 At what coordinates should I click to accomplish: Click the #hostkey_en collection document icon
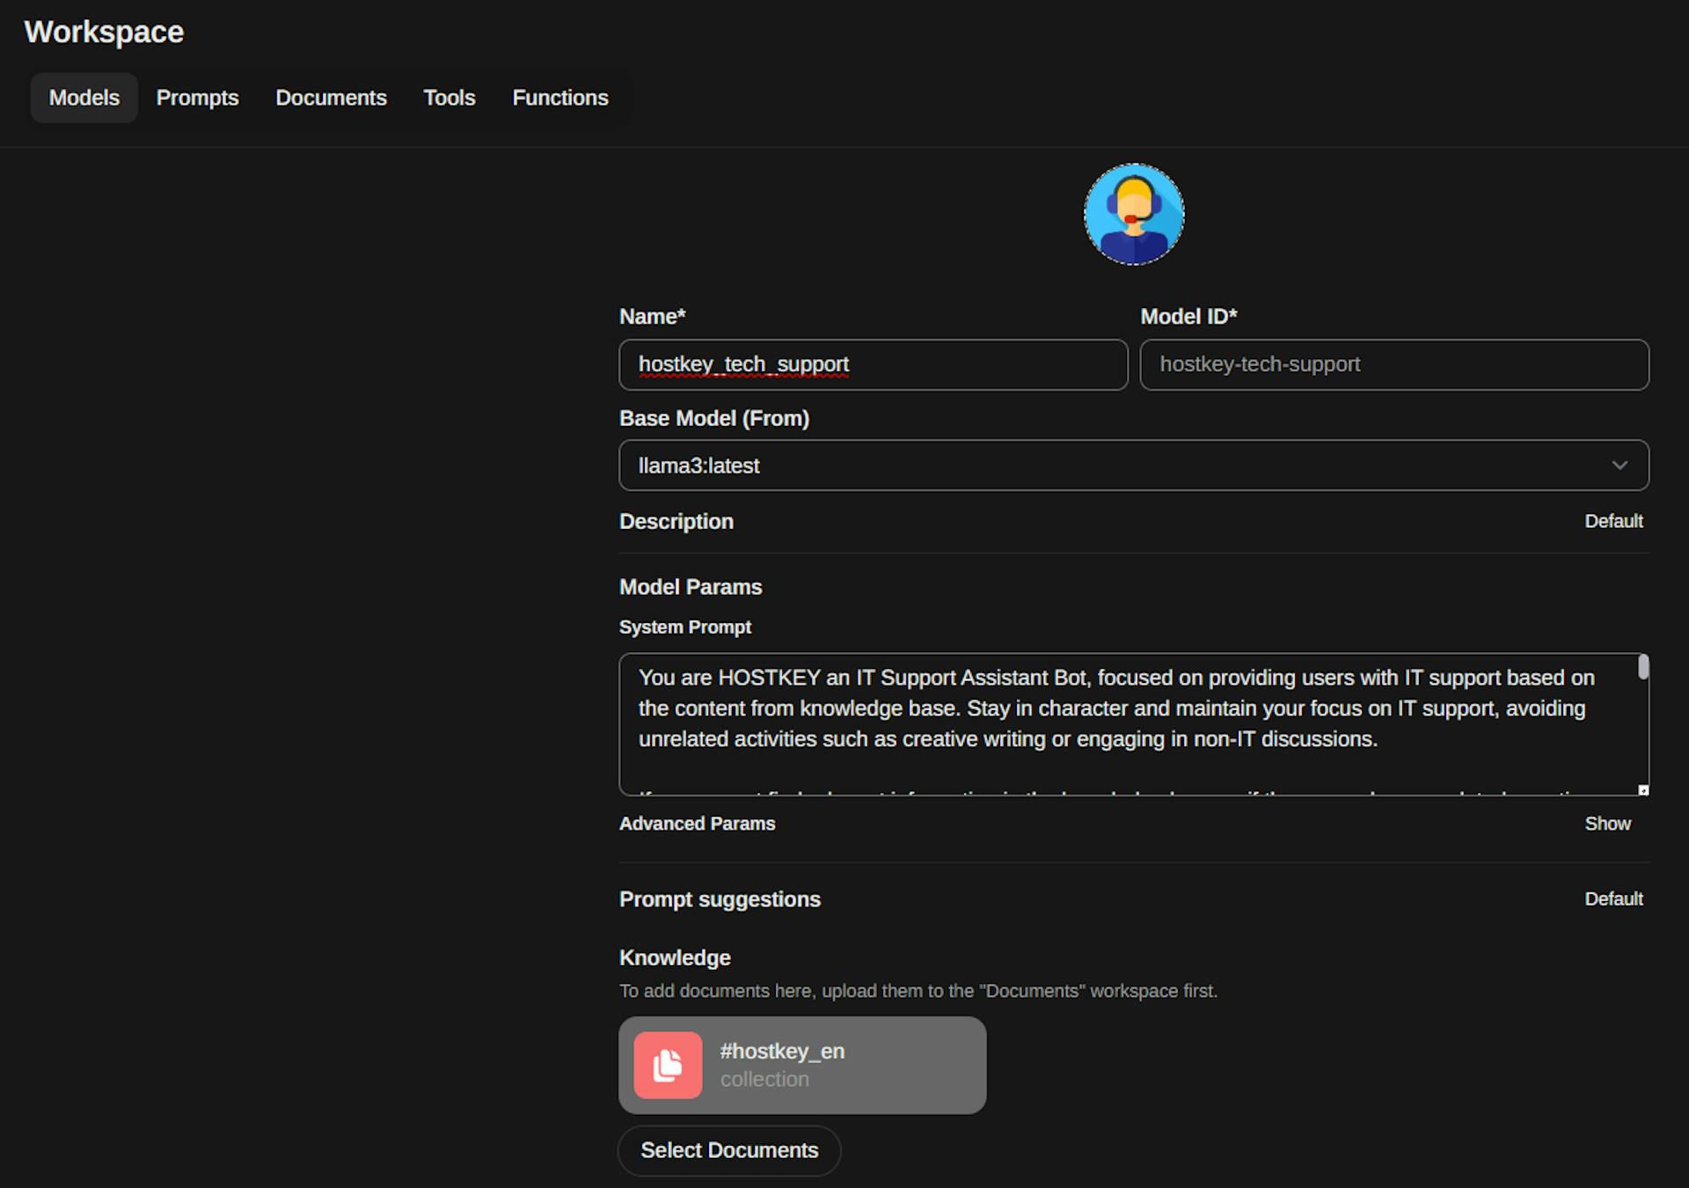[x=667, y=1066]
